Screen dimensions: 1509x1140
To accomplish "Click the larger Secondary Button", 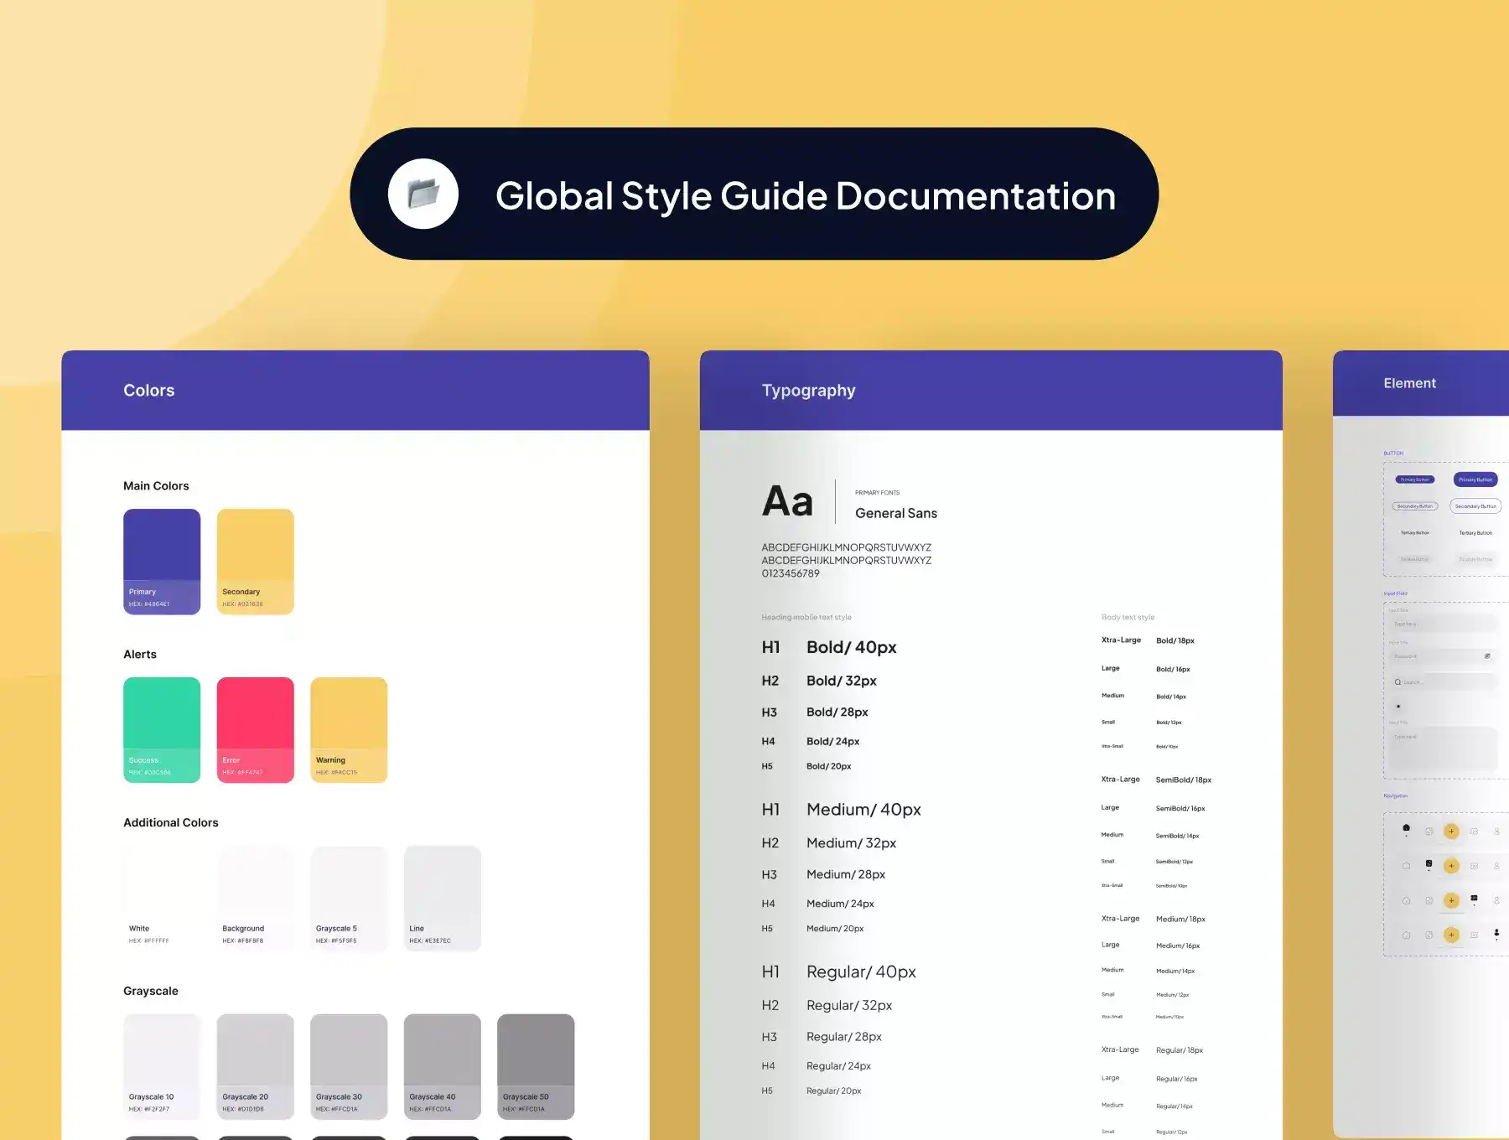I will (1475, 506).
